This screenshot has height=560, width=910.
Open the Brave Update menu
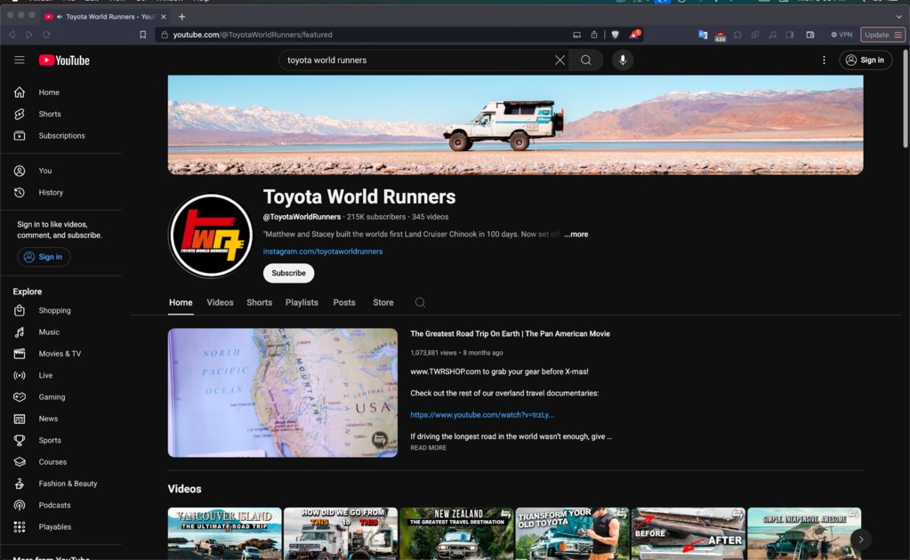click(x=882, y=35)
